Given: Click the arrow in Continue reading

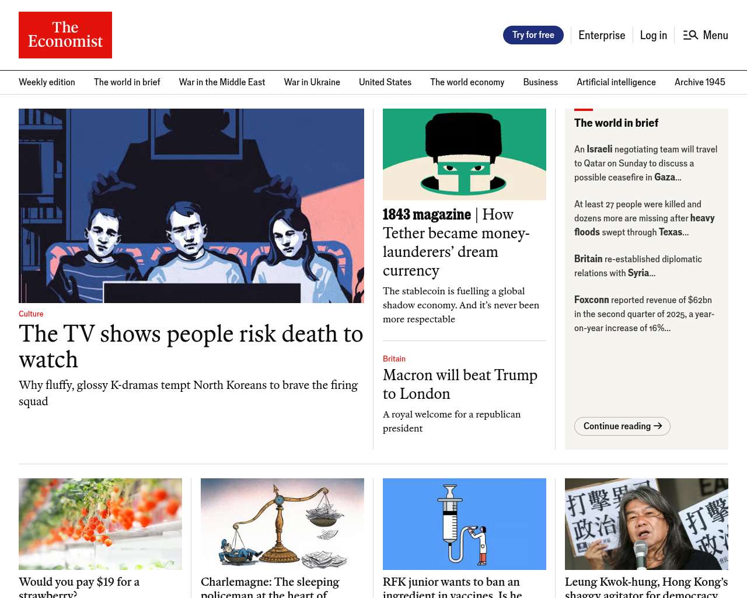Looking at the screenshot, I should pyautogui.click(x=658, y=426).
